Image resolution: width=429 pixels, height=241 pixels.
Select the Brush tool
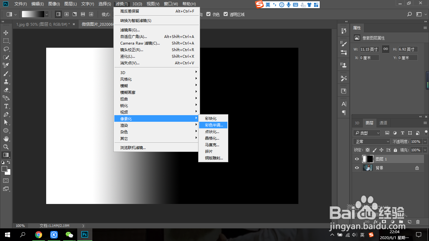click(x=6, y=73)
